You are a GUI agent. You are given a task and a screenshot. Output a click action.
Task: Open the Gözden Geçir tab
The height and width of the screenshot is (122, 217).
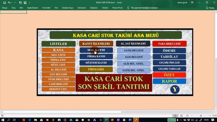coord(68,8)
